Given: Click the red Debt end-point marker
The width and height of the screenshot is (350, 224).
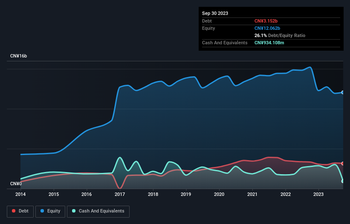Looking at the screenshot, I should pyautogui.click(x=343, y=164).
